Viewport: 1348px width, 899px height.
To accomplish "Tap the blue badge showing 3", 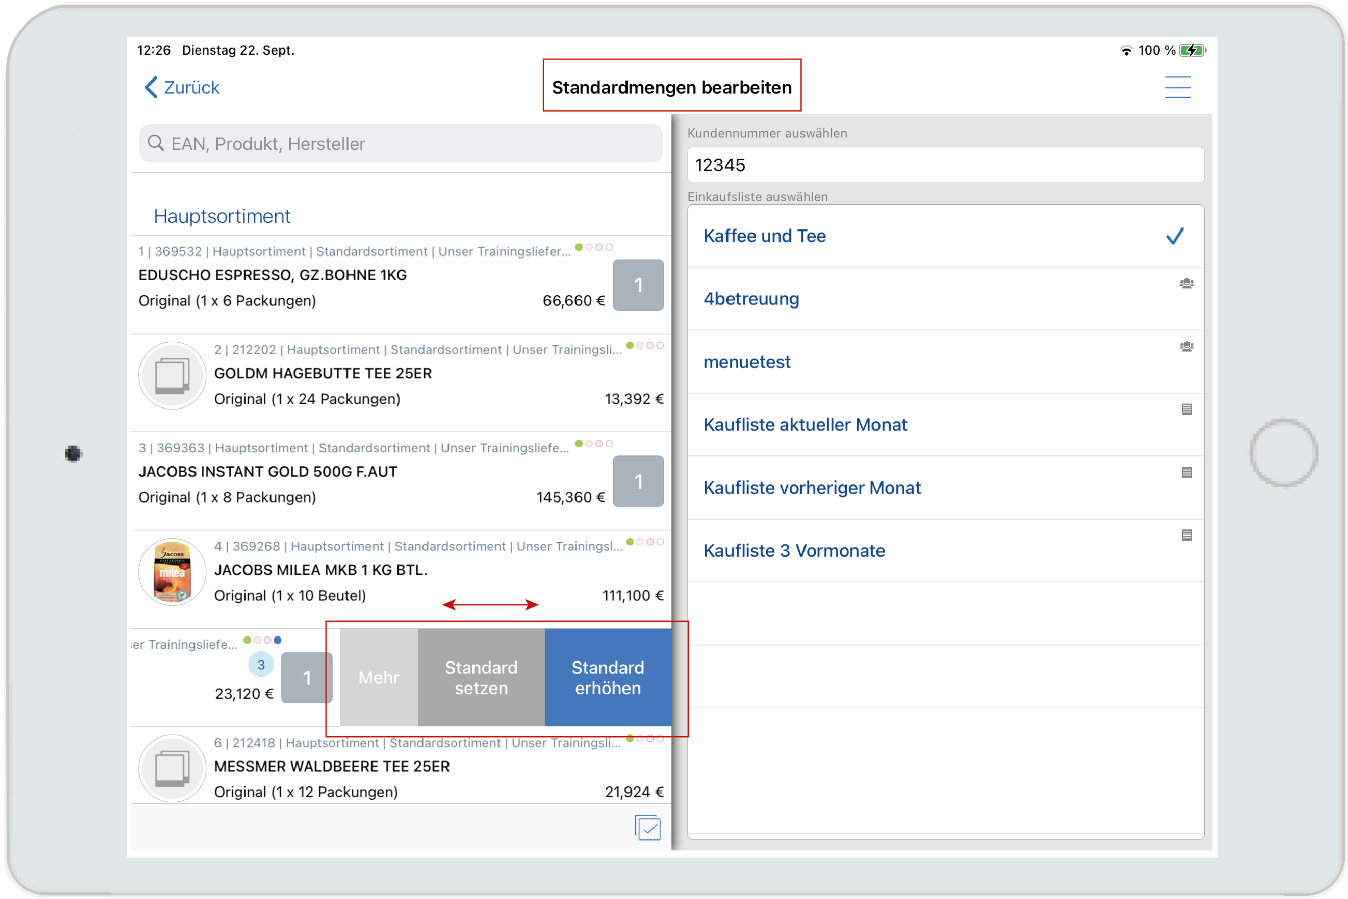I will coord(260,664).
